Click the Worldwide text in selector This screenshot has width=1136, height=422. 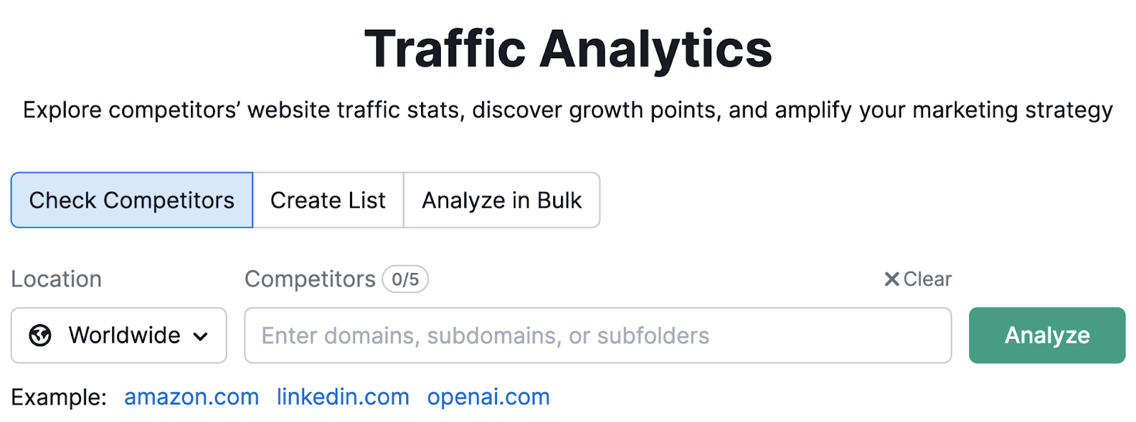click(125, 335)
